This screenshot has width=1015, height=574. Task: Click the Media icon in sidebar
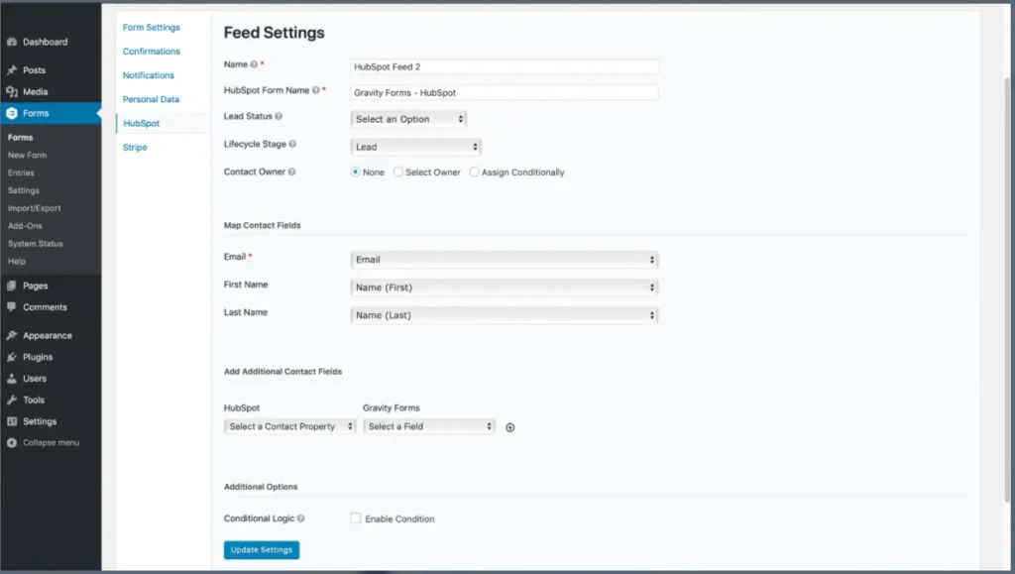click(x=12, y=92)
